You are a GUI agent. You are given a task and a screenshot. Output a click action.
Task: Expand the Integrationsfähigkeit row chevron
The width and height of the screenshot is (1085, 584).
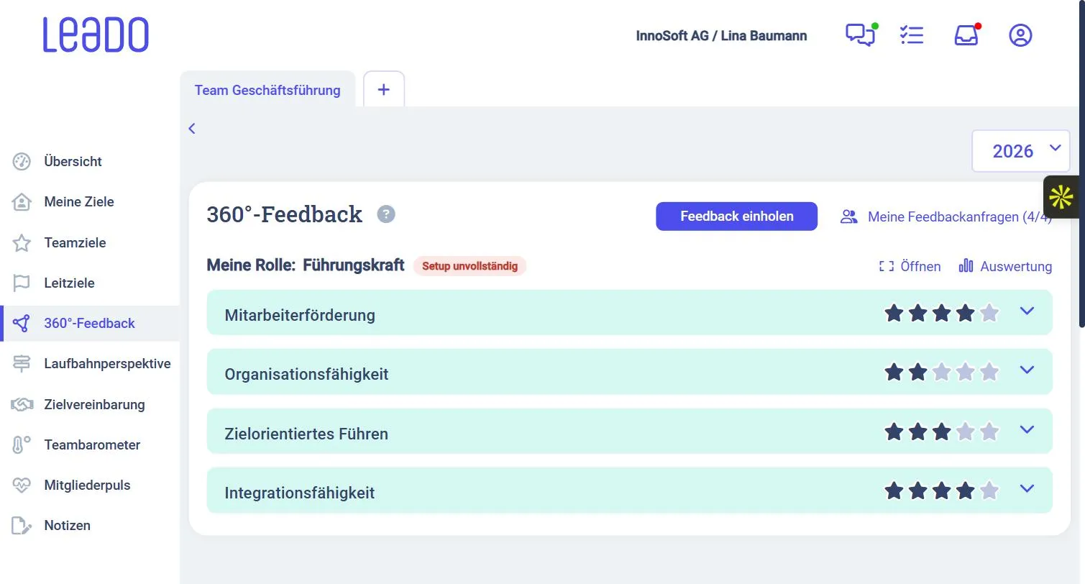click(1027, 489)
